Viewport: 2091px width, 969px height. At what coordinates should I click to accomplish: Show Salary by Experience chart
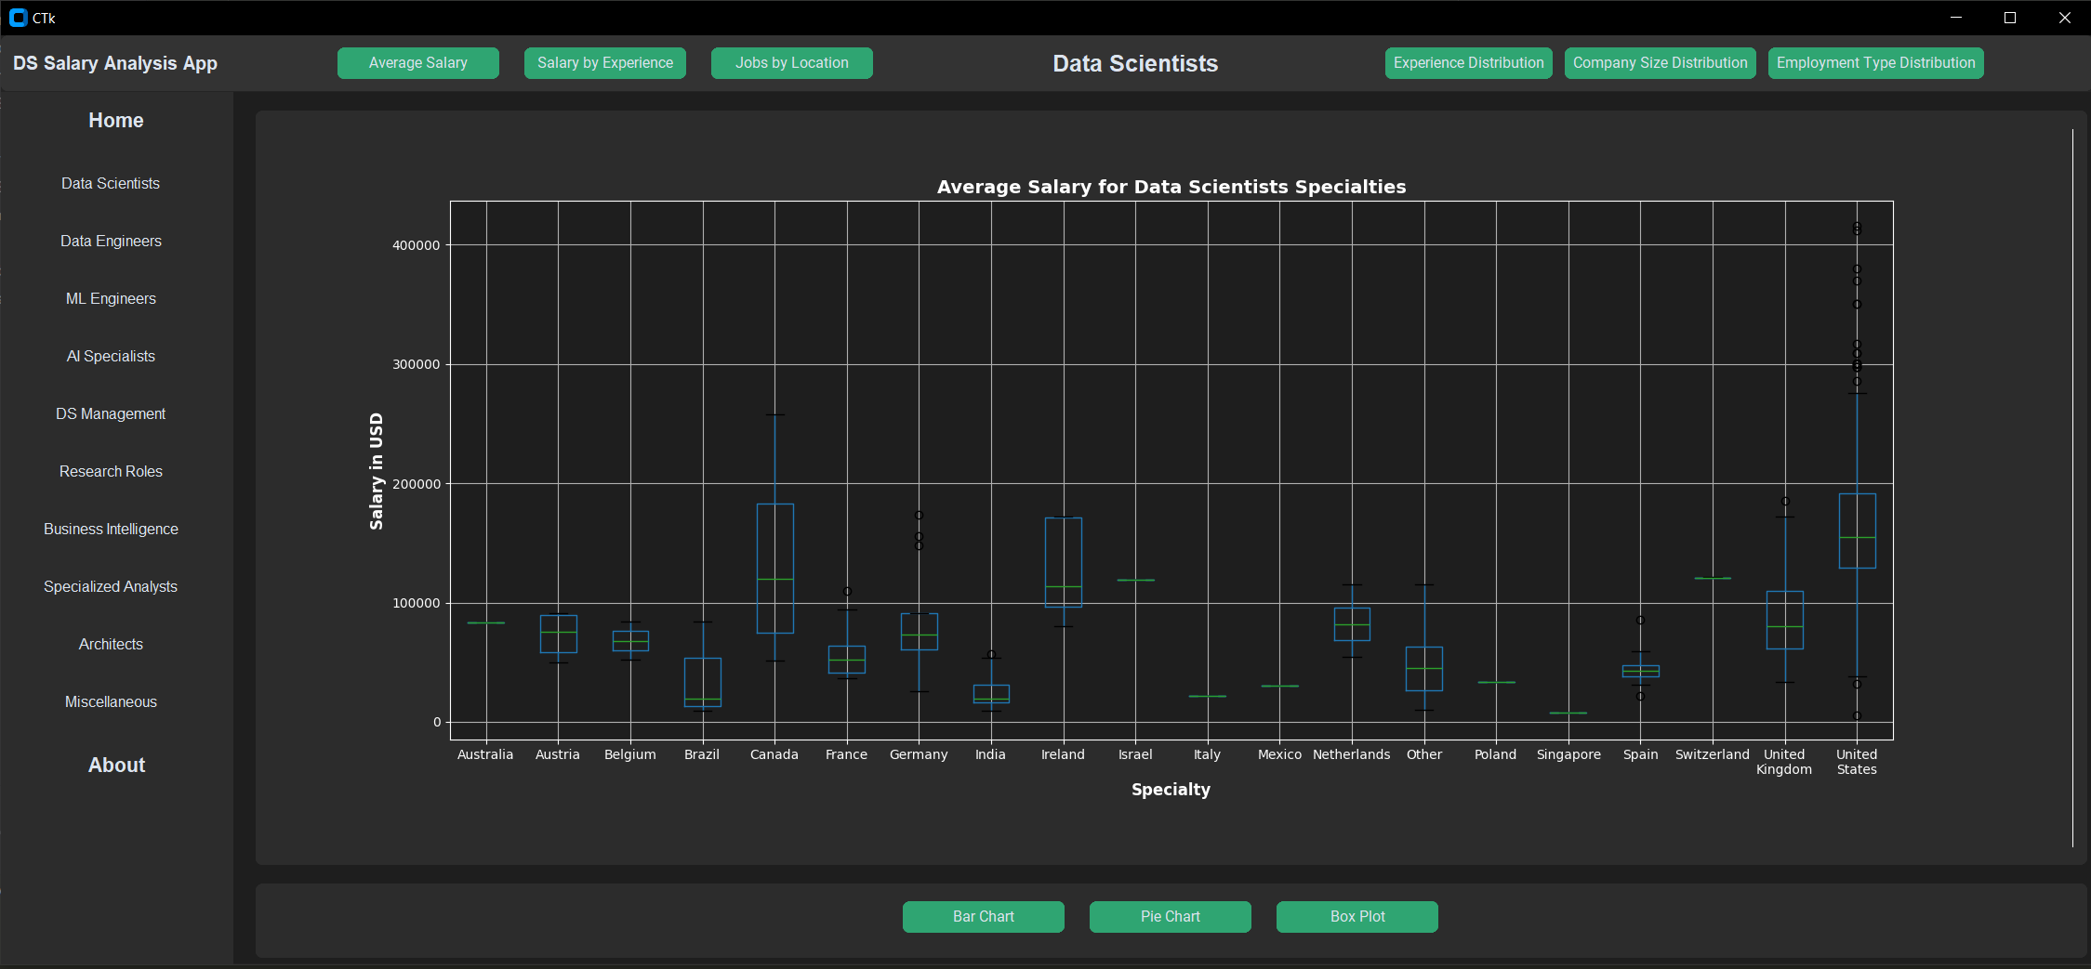coord(604,62)
